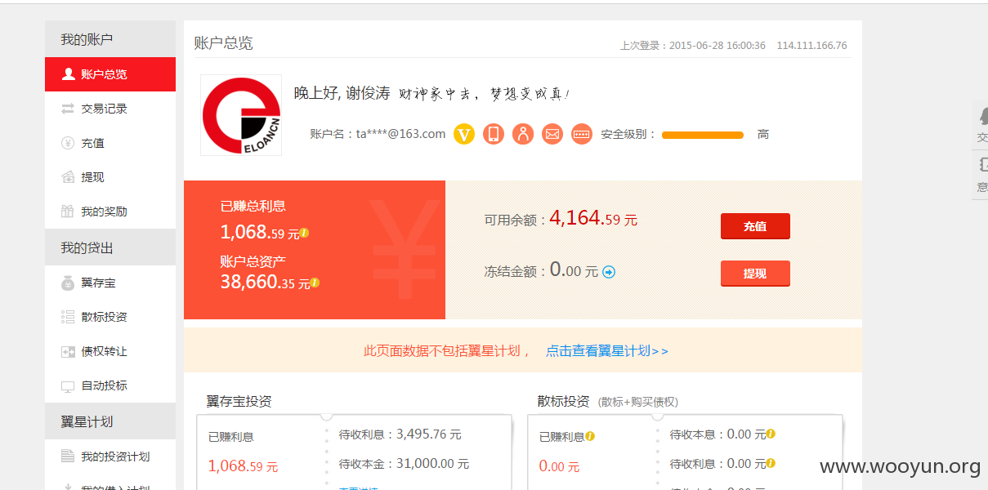
Task: Click the 我的账户 section header
Action: [x=110, y=39]
